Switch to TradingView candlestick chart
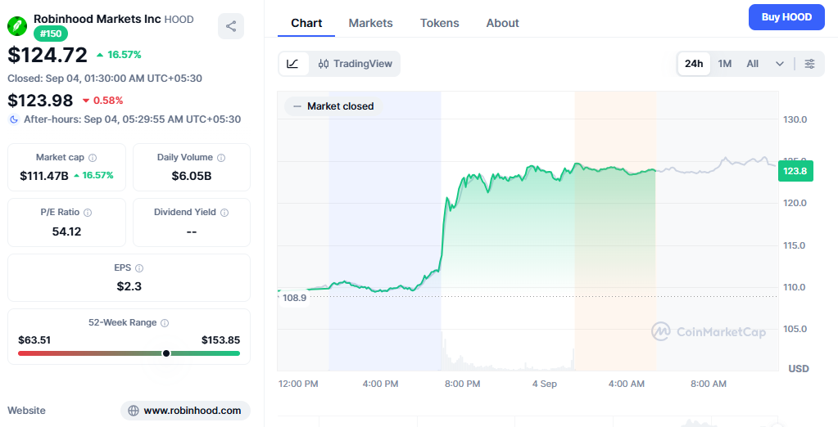838x427 pixels. coord(355,64)
